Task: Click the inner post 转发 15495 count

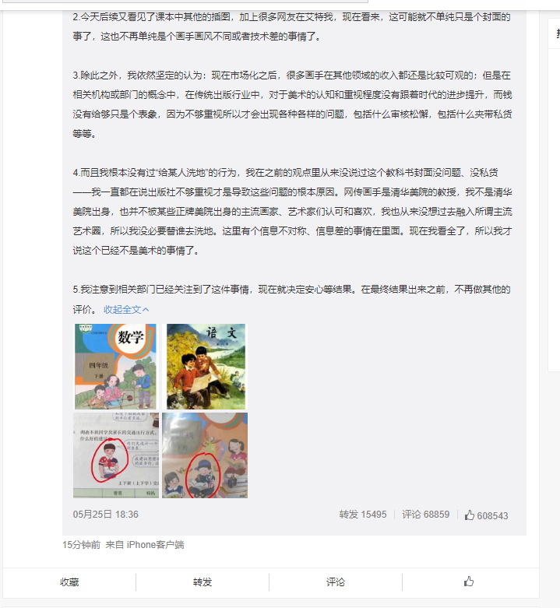Action: [x=363, y=515]
